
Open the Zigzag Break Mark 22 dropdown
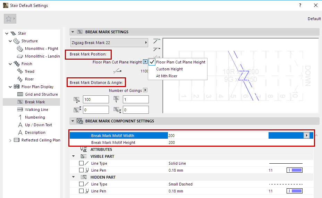(x=109, y=43)
